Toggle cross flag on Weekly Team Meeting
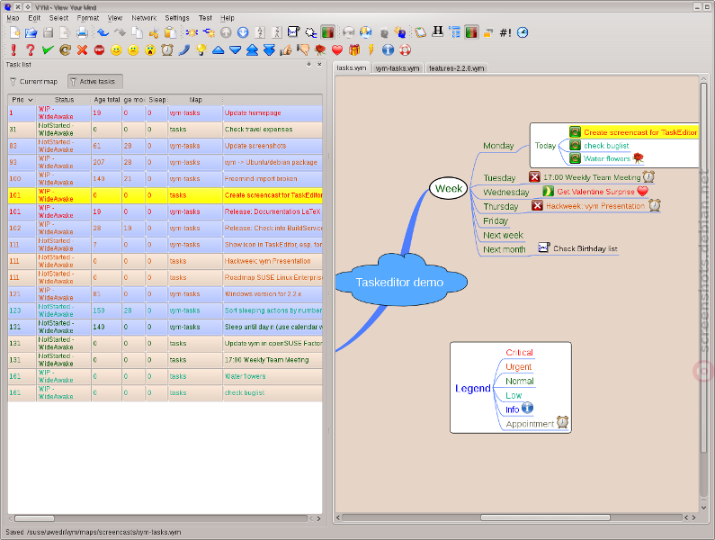This screenshot has width=715, height=540. 534,177
